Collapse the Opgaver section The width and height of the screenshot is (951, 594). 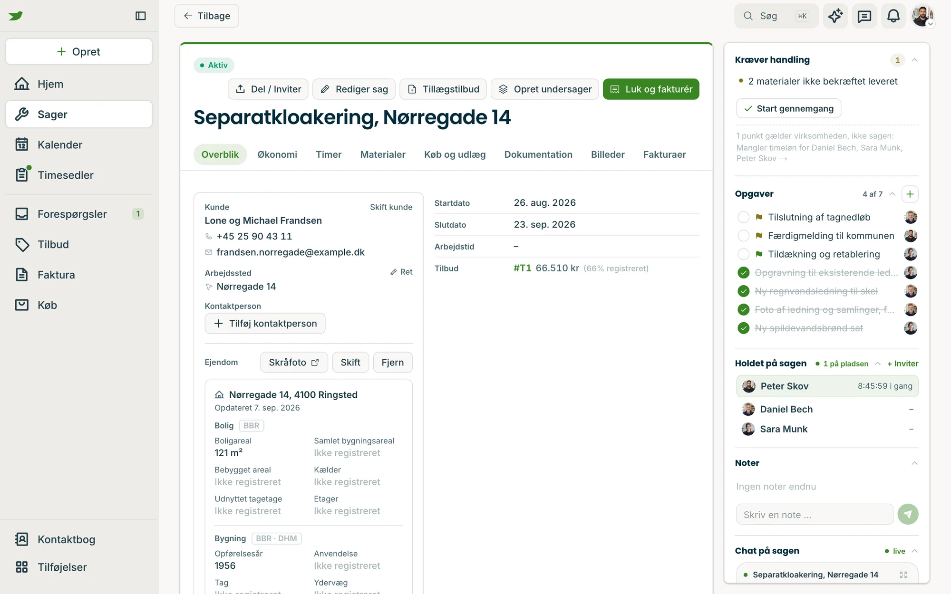[892, 194]
